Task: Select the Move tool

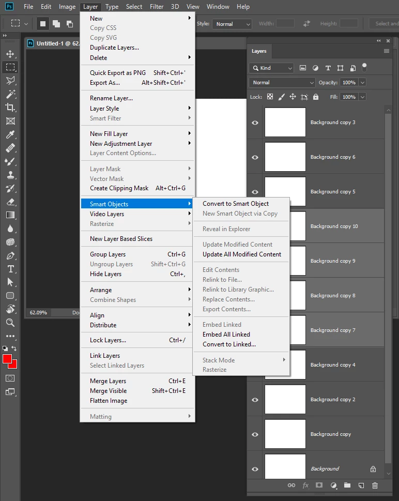Action: click(x=10, y=54)
